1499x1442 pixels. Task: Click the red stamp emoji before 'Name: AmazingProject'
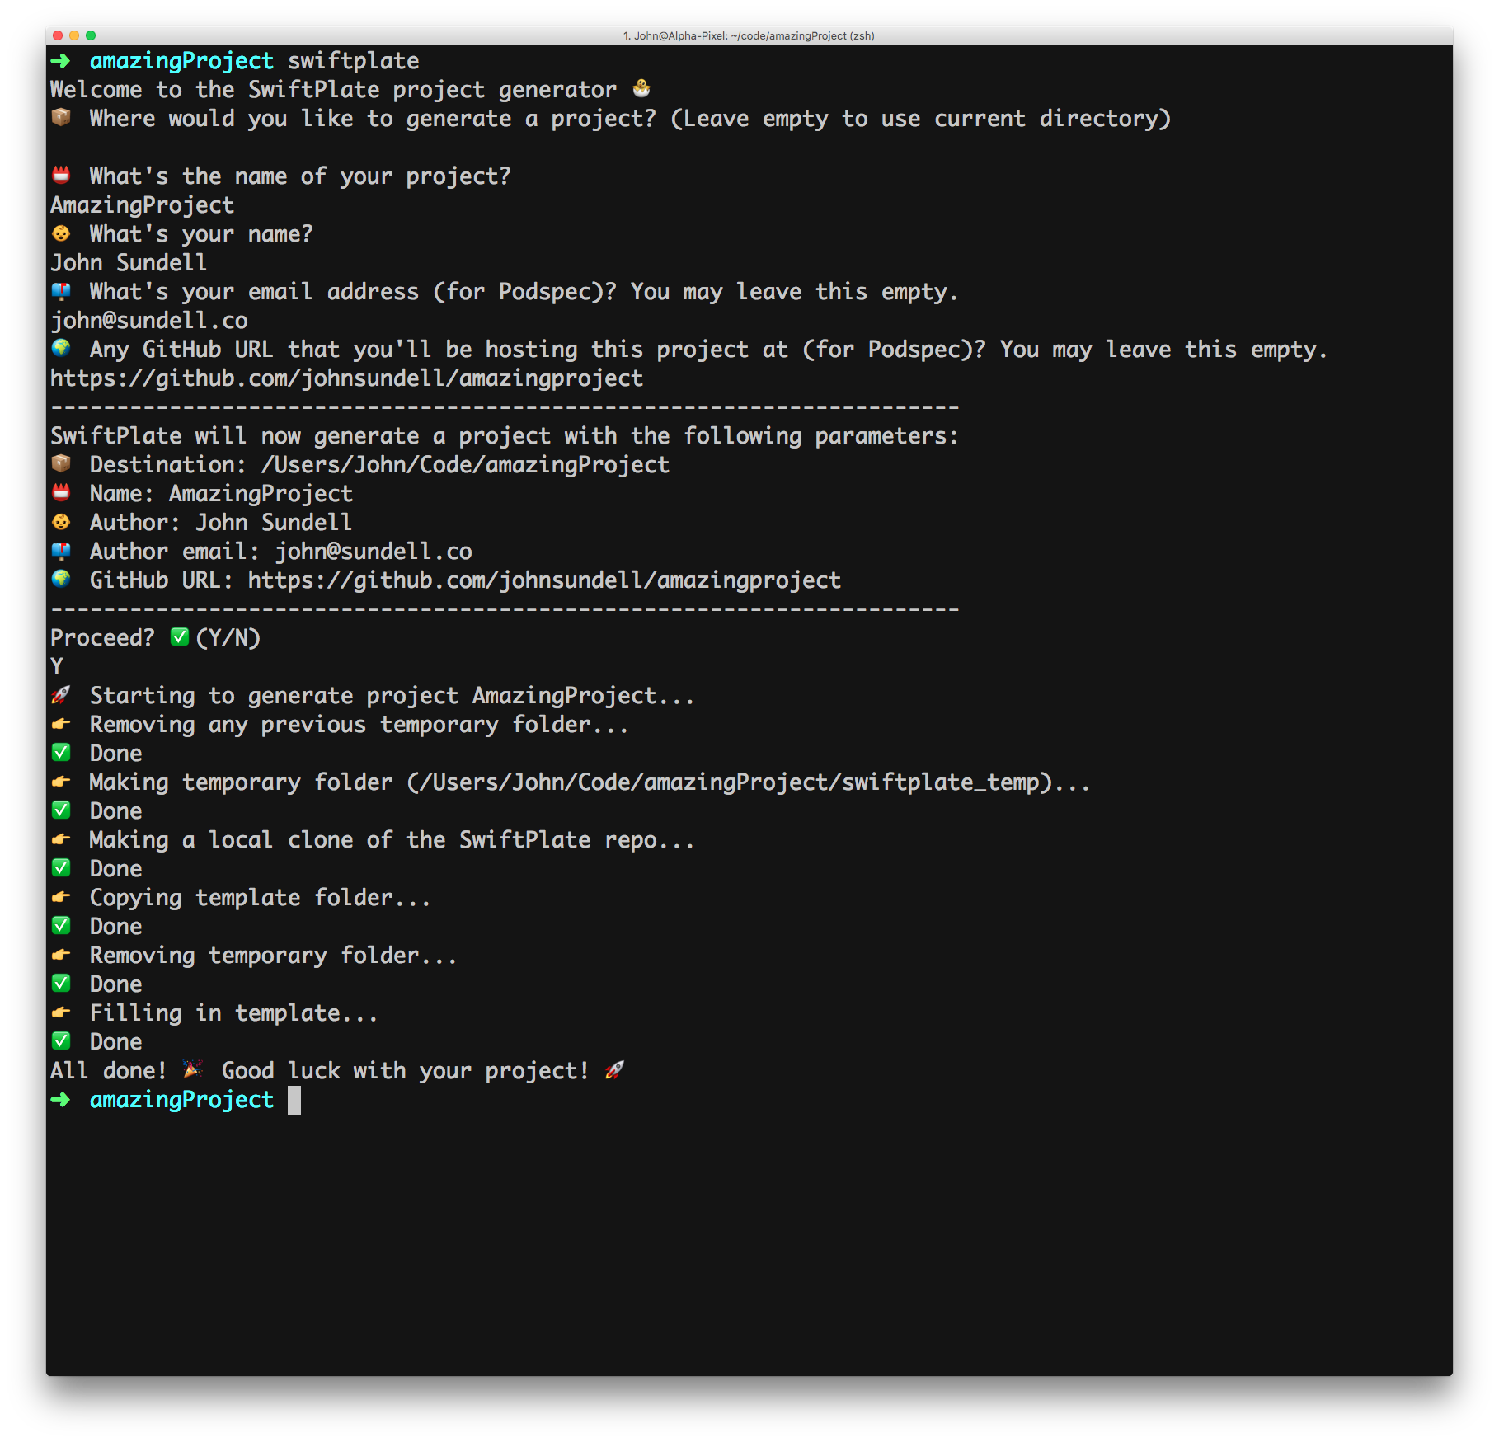(x=61, y=492)
